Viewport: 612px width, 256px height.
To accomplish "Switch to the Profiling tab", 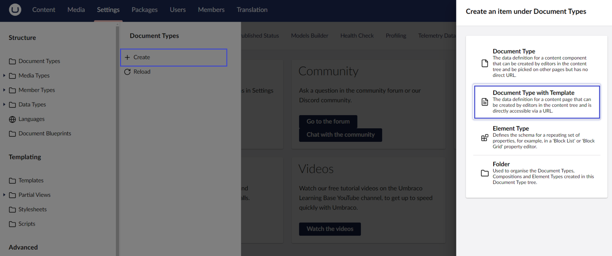I will [x=396, y=36].
